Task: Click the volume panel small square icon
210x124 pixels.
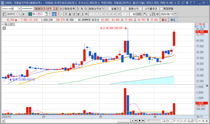Action: [207, 86]
